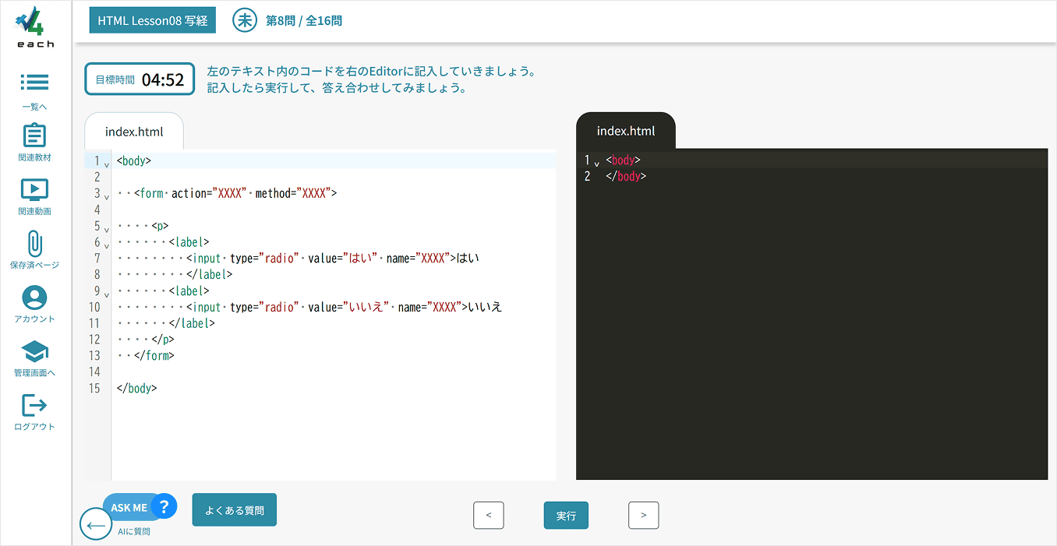Click the 4each logo
1057x546 pixels.
click(x=35, y=26)
